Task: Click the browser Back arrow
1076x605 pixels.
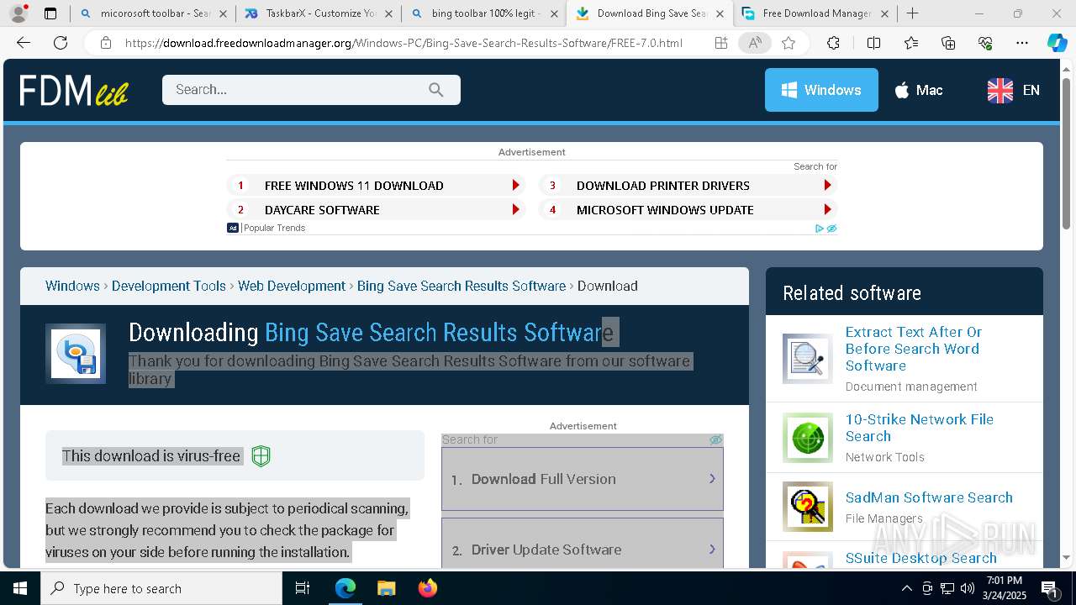Action: 24,43
